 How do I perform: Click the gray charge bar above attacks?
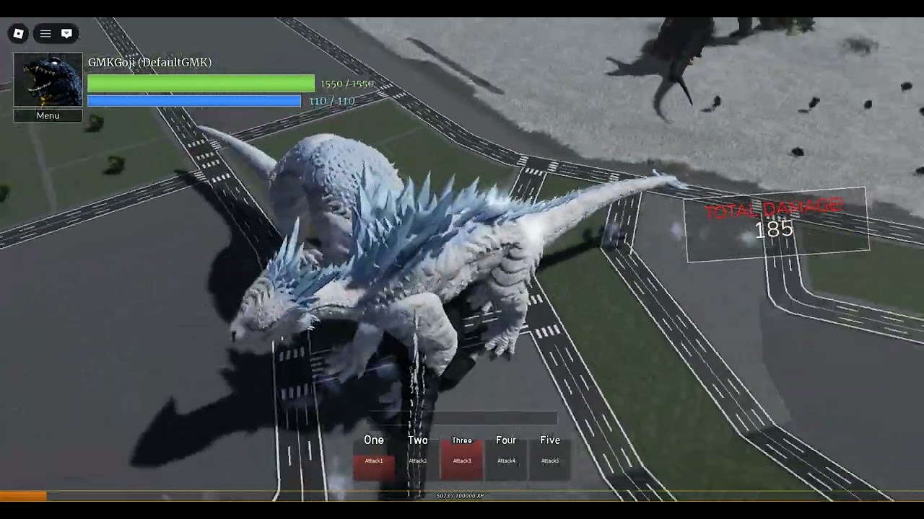point(463,419)
